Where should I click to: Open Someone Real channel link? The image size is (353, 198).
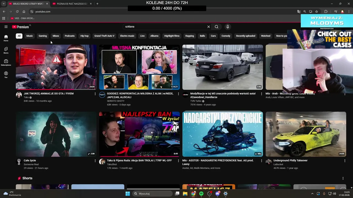click(31, 164)
